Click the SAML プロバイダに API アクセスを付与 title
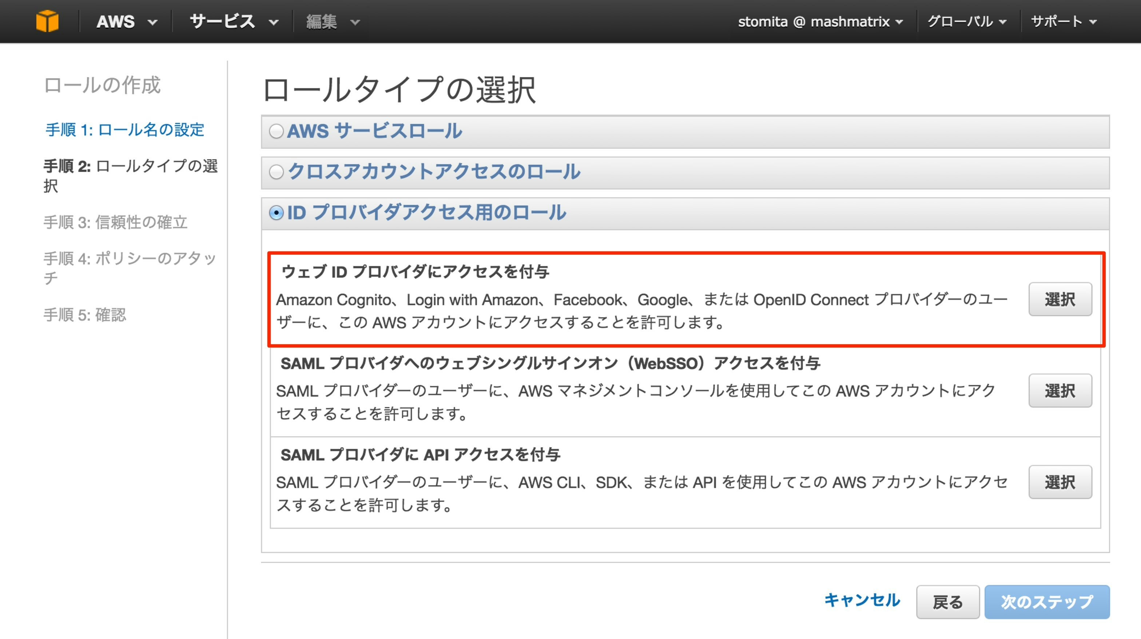The height and width of the screenshot is (639, 1141). point(420,455)
